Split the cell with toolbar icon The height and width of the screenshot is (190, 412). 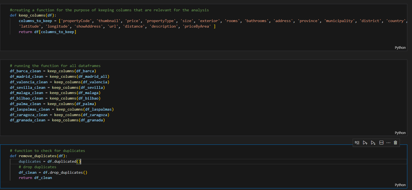tap(381, 143)
